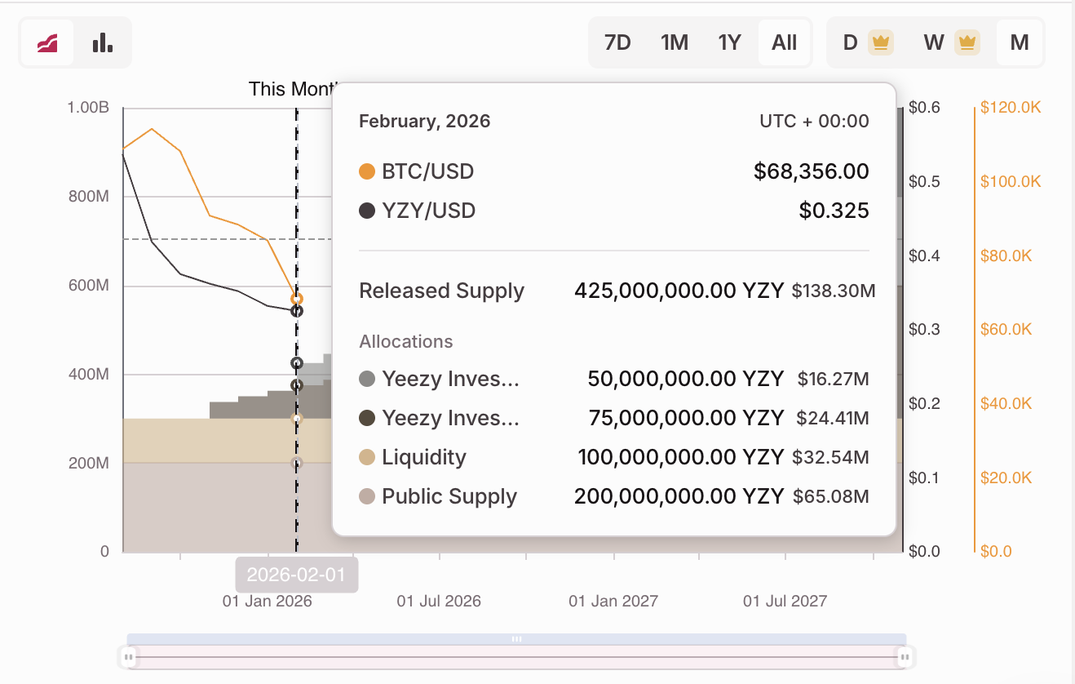Enable the M monthly interval option
The width and height of the screenshot is (1075, 684).
(1019, 42)
